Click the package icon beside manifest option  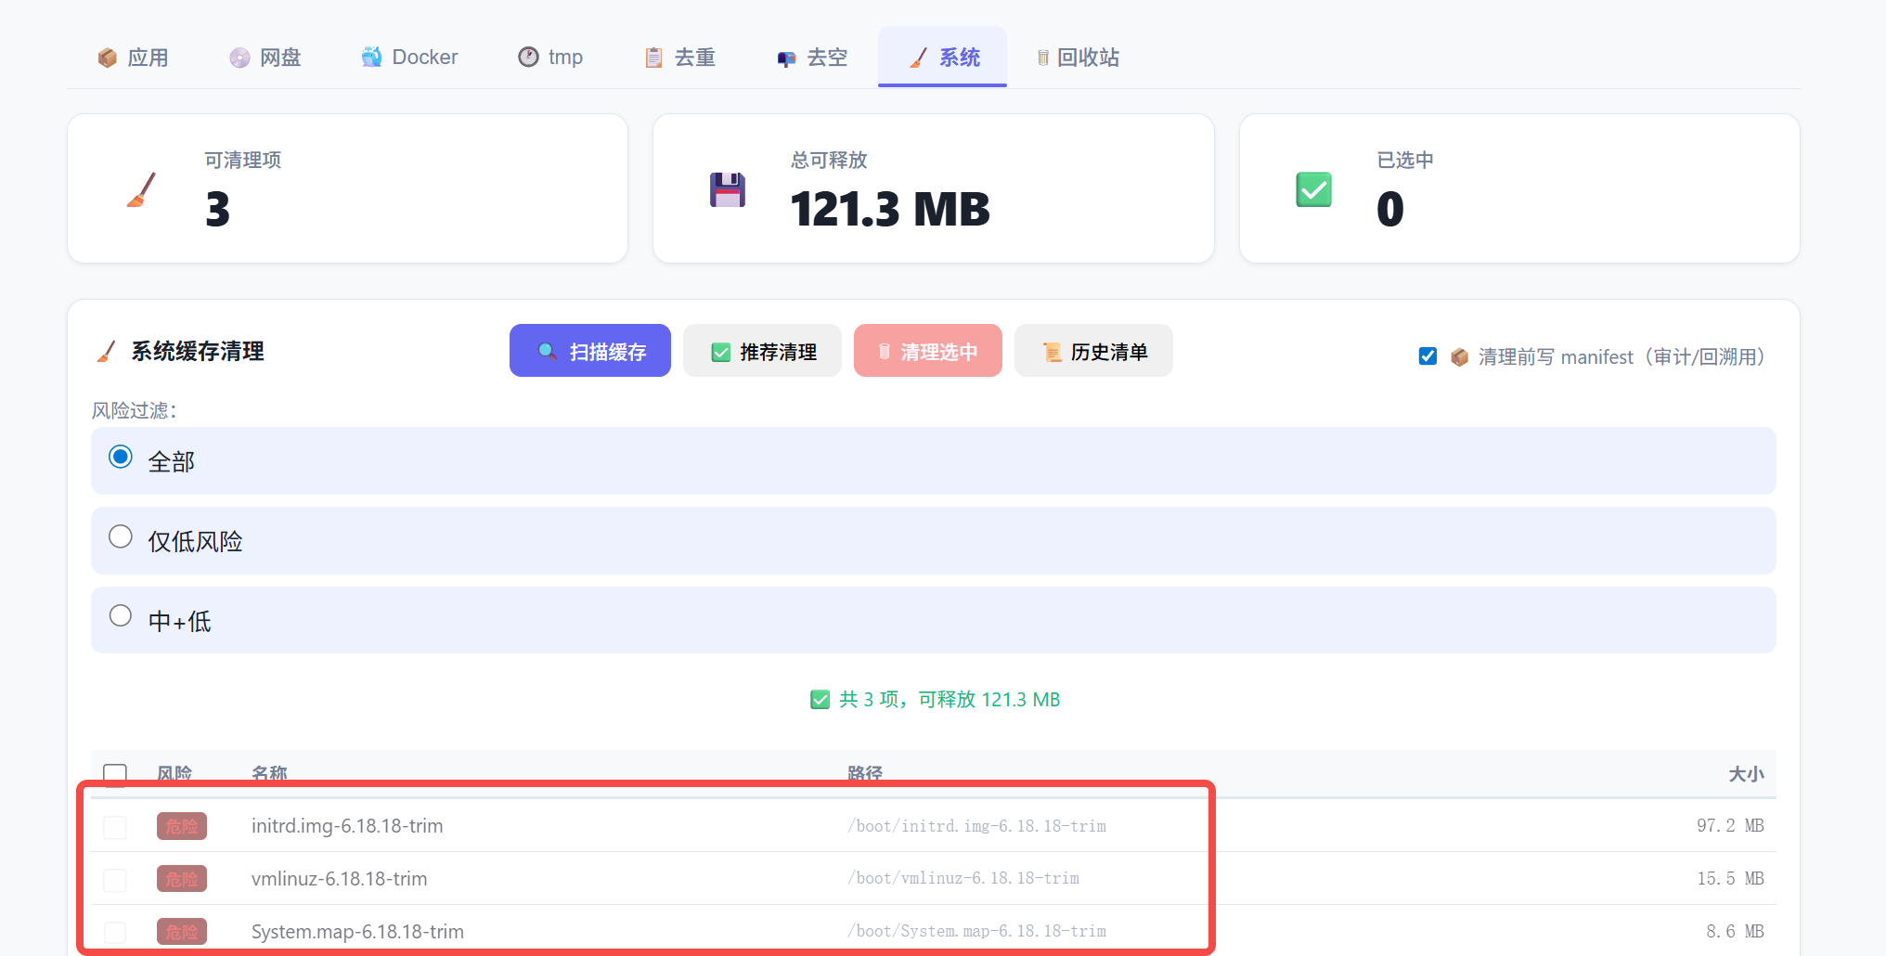(x=1459, y=357)
